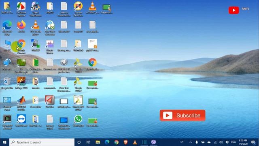Open the Dropbox tray icon
The image size is (259, 146).
(227, 142)
